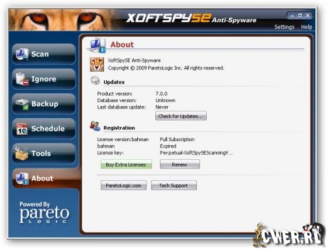Close the XoftSpySE window
327x249 pixels.
point(308,16)
